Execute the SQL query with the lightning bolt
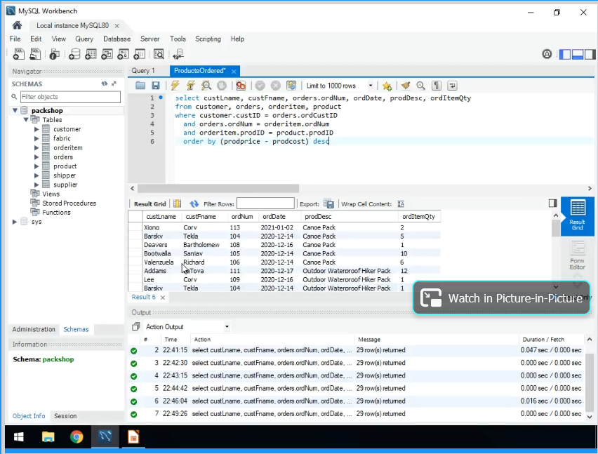 (x=175, y=86)
